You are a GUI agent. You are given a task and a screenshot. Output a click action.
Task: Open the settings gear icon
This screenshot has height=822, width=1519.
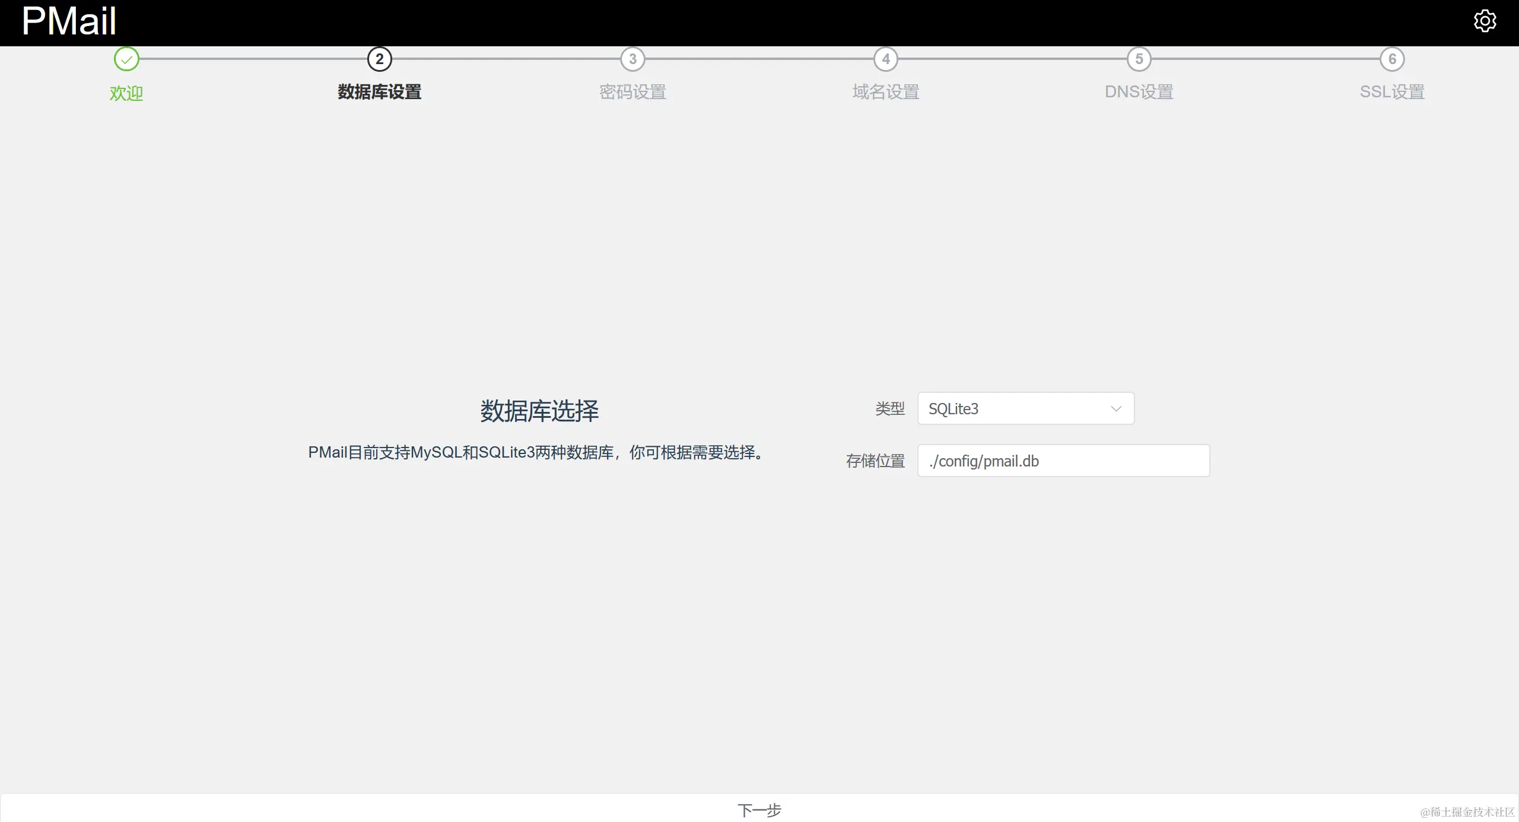coord(1485,21)
